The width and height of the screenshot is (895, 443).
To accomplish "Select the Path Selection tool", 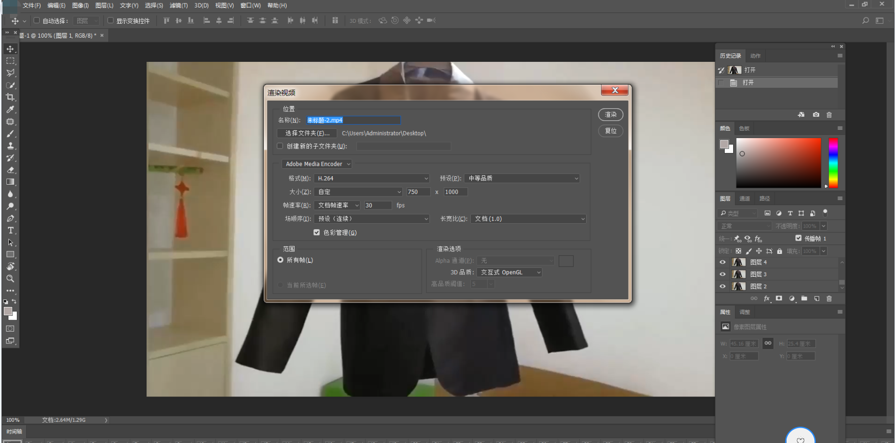I will pyautogui.click(x=10, y=243).
